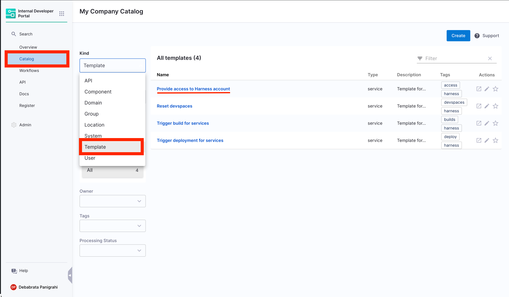
Task: Expand the Owner dropdown
Action: (x=112, y=201)
